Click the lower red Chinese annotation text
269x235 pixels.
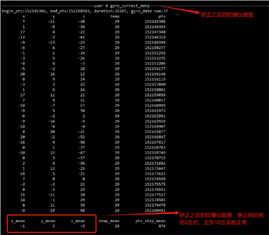(x=221, y=219)
